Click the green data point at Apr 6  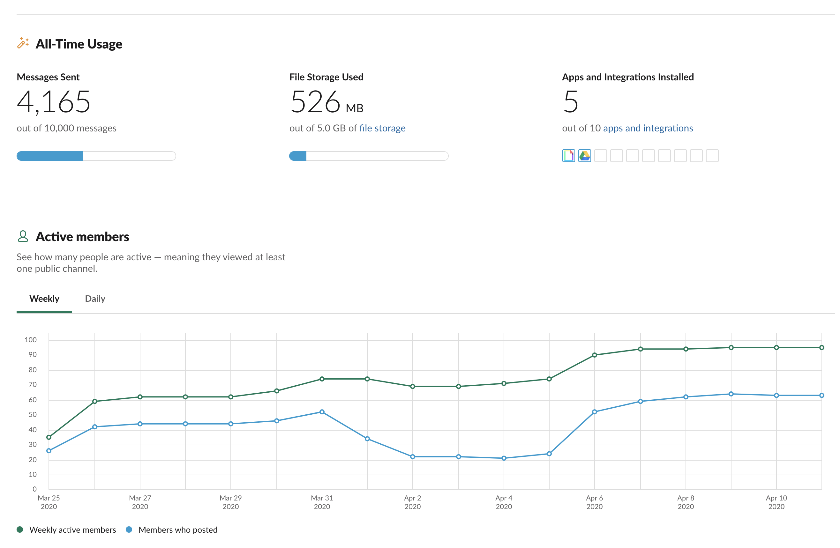pos(595,355)
